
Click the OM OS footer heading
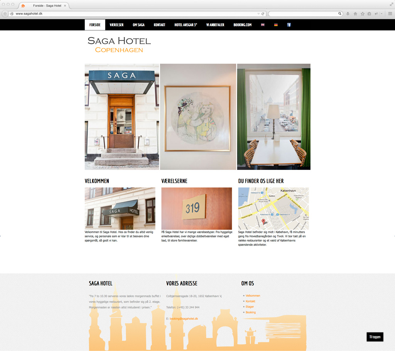248,283
